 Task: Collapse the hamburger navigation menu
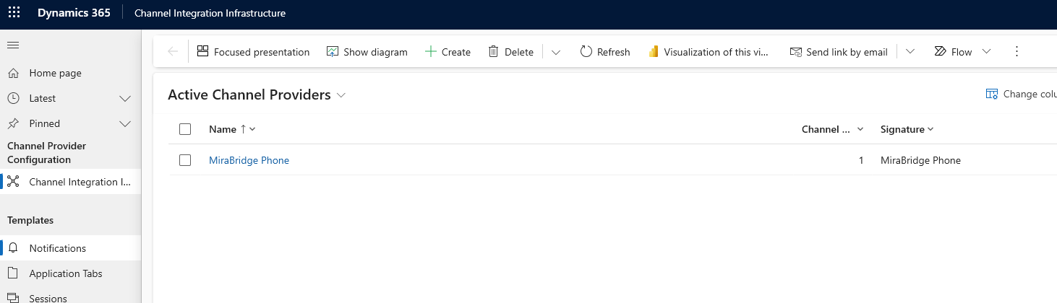click(x=12, y=45)
